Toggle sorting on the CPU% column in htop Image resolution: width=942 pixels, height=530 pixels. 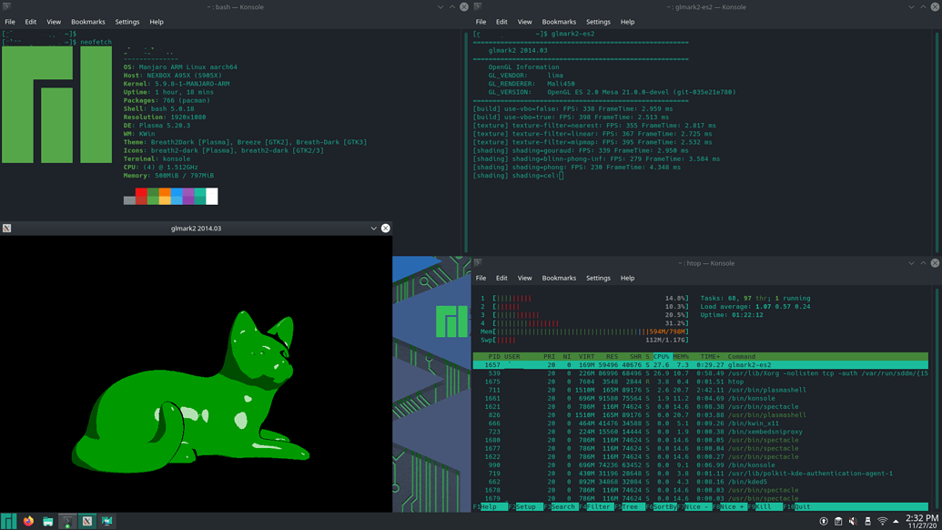pos(661,356)
